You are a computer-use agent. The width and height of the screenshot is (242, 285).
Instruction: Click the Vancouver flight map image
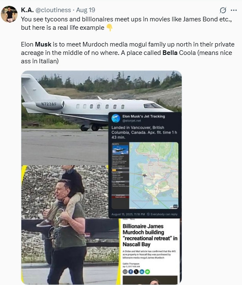click(154, 175)
